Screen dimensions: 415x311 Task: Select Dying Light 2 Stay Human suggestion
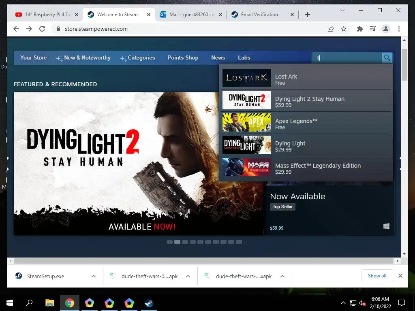[x=306, y=100]
